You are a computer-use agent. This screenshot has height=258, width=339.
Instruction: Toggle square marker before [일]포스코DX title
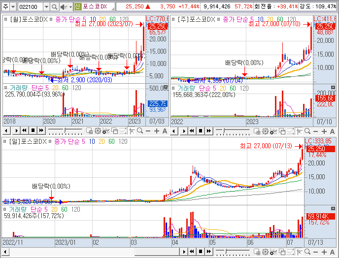pos(5,141)
